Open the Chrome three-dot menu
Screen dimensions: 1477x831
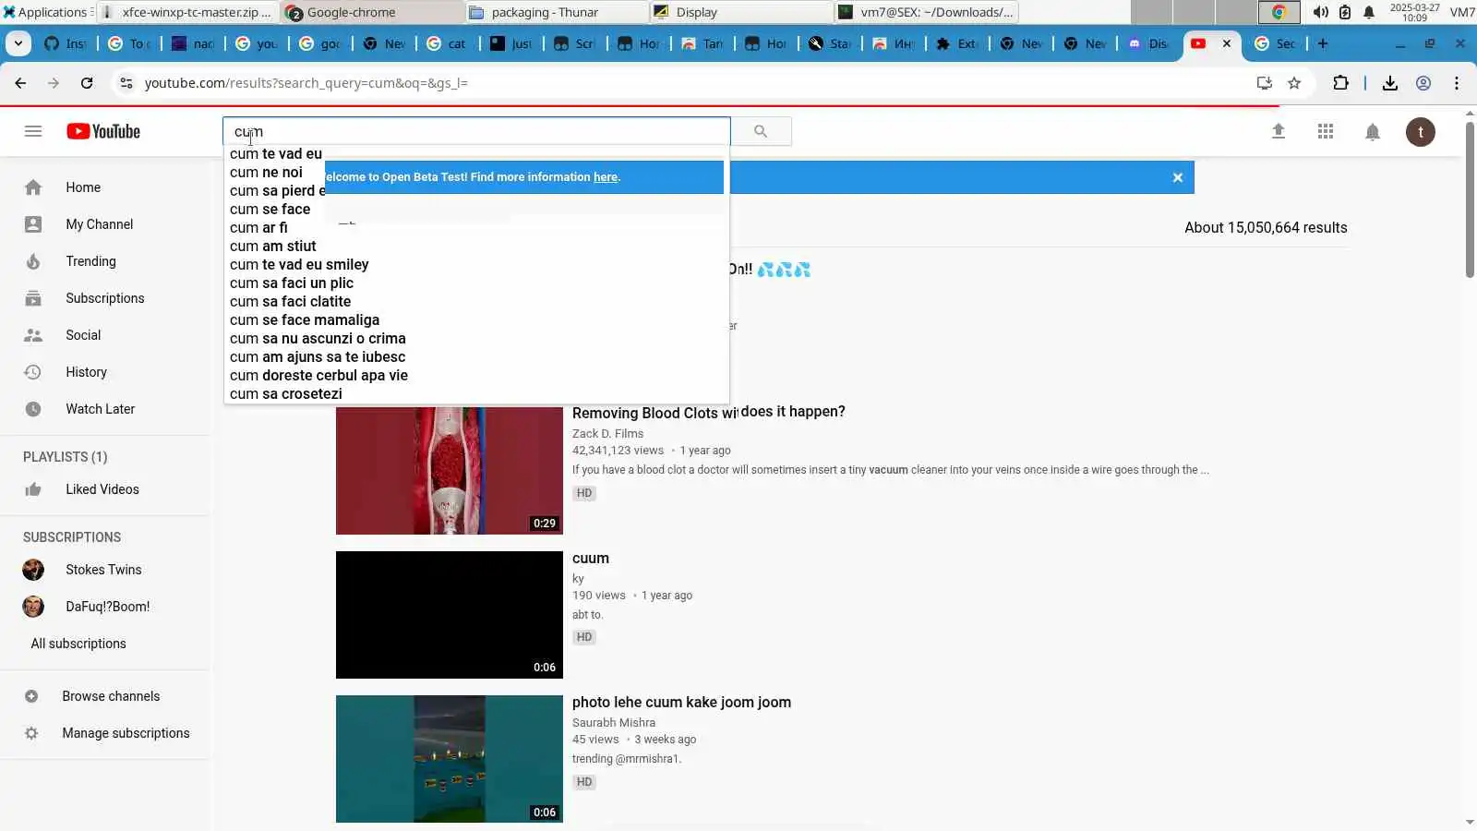tap(1457, 83)
